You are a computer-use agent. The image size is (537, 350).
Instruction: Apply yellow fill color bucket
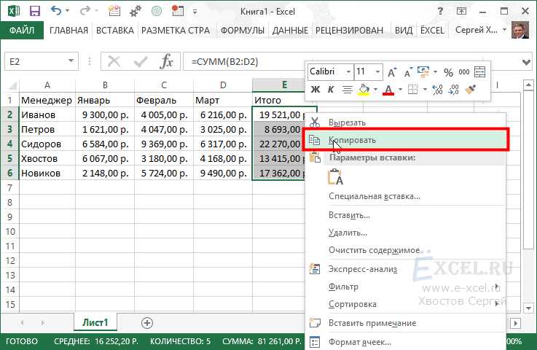coord(364,90)
